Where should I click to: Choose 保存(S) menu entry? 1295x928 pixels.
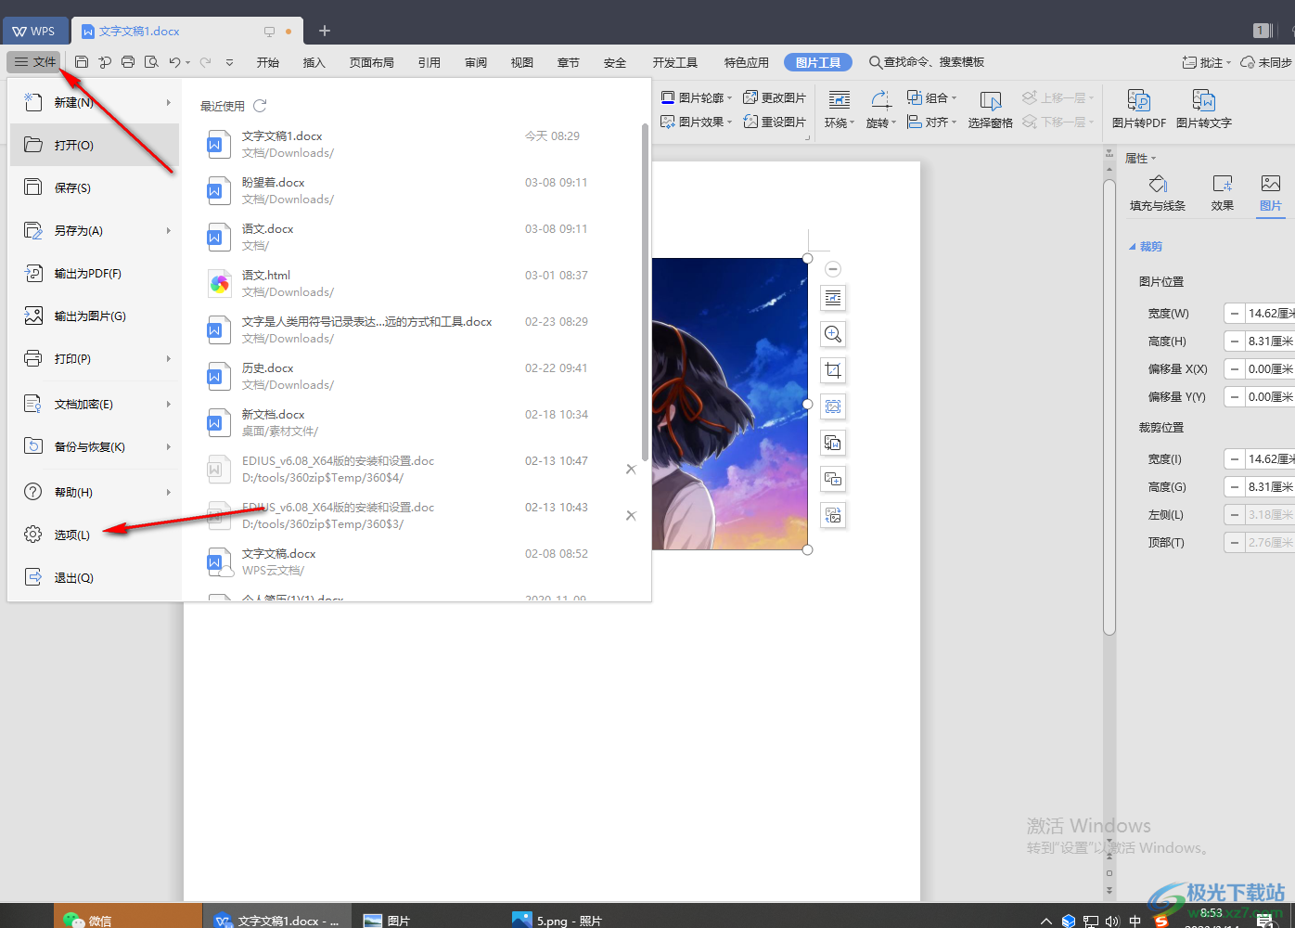pos(95,187)
